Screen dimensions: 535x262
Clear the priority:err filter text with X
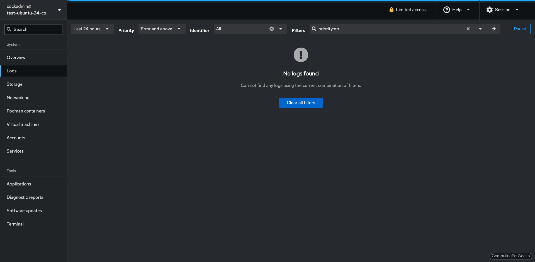click(x=468, y=29)
